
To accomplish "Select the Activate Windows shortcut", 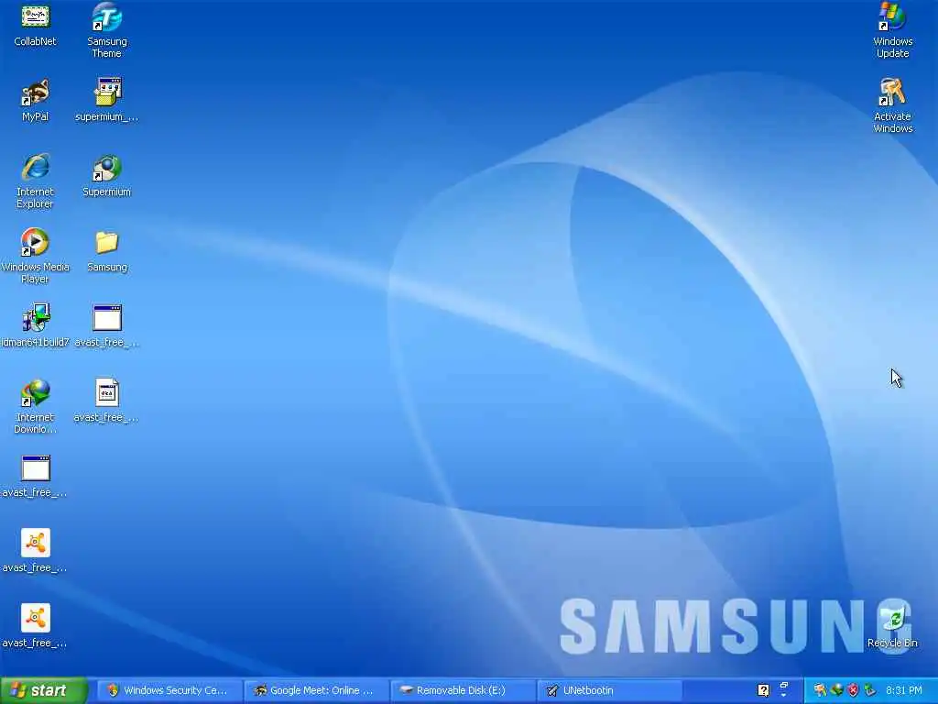I will (x=892, y=105).
